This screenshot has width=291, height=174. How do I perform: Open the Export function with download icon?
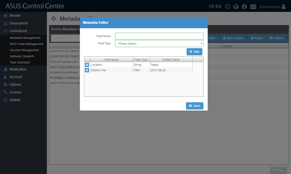pyautogui.click(x=256, y=38)
